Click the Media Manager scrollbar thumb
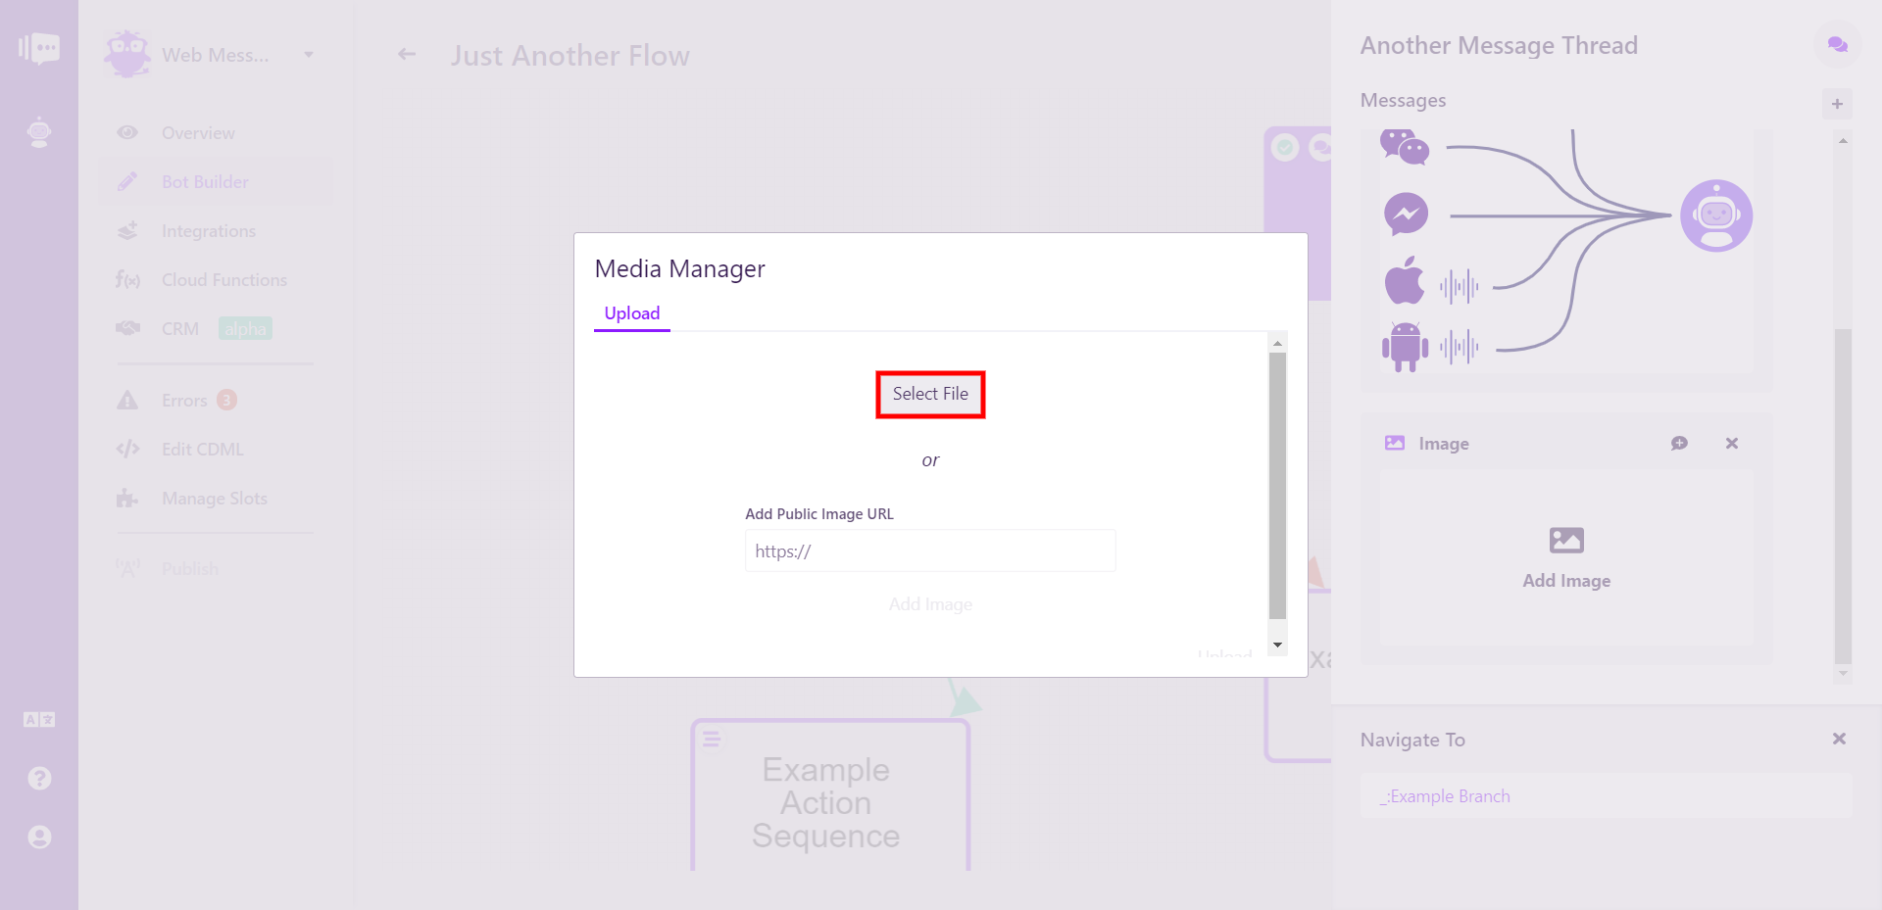This screenshot has width=1882, height=910. (x=1277, y=486)
